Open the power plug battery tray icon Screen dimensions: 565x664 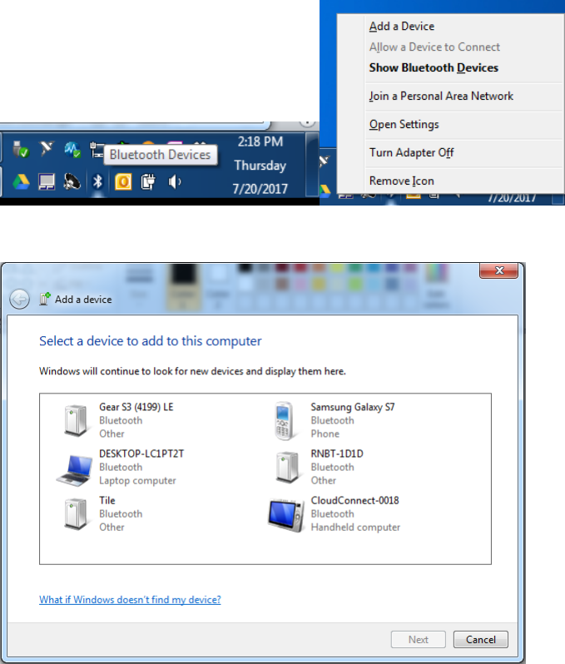point(148,181)
